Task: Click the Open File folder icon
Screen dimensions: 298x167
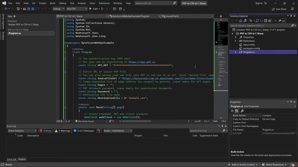Action: click(24, 9)
